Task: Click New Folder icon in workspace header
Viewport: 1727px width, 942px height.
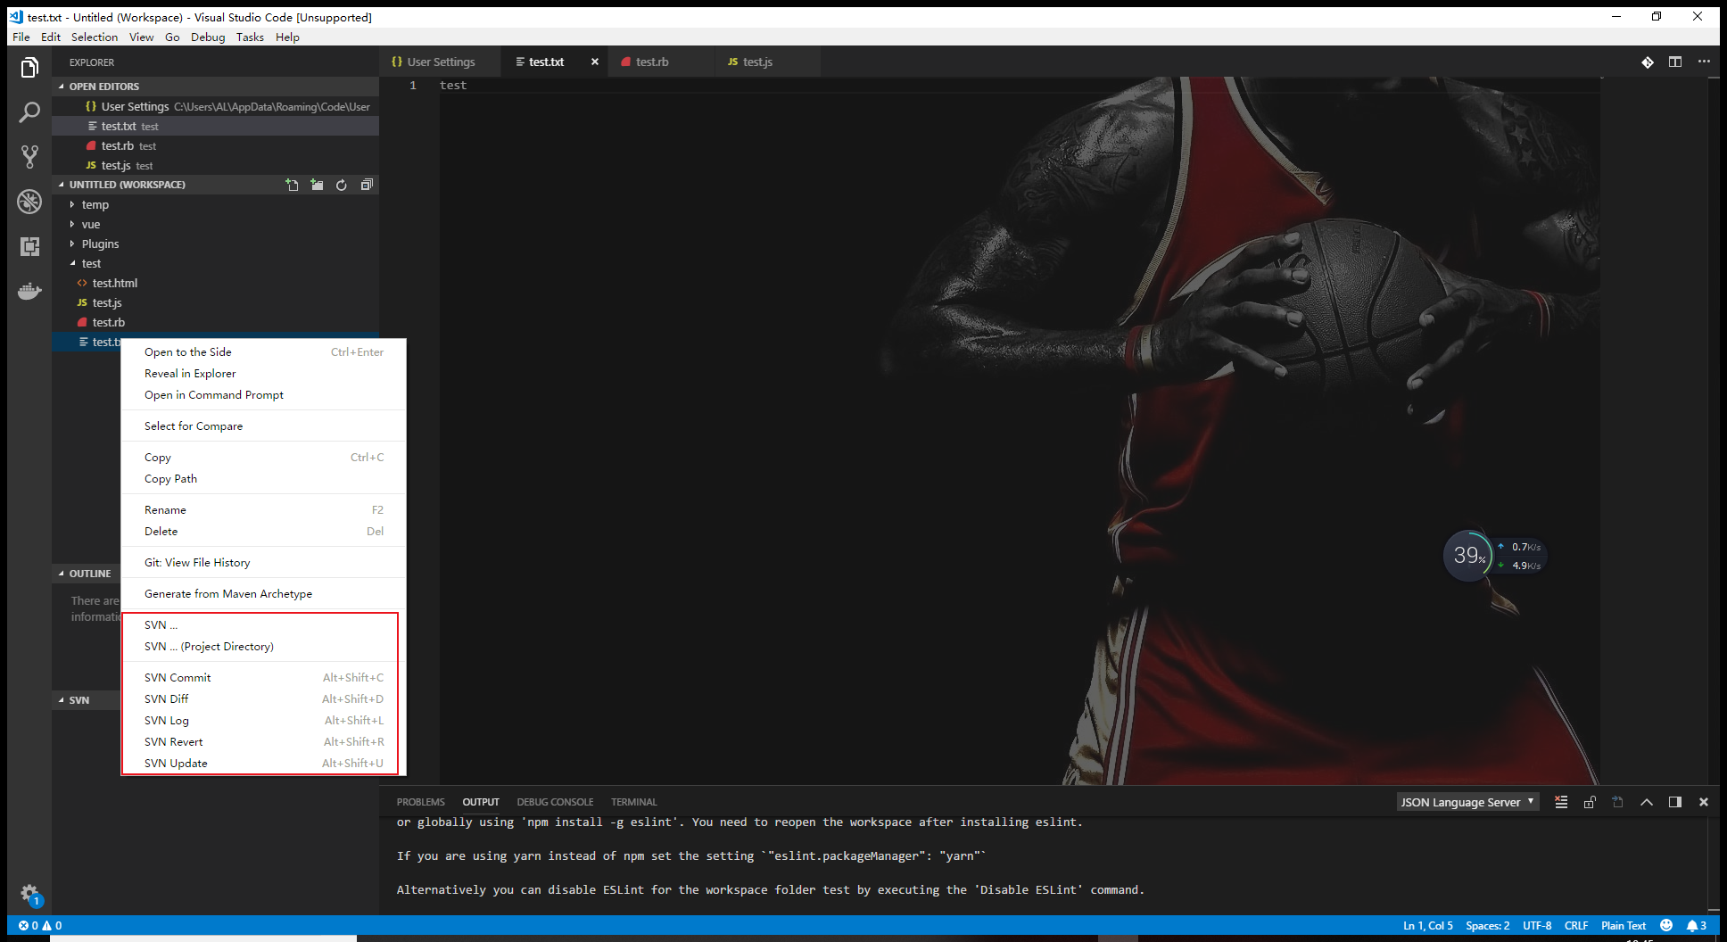Action: (x=317, y=185)
